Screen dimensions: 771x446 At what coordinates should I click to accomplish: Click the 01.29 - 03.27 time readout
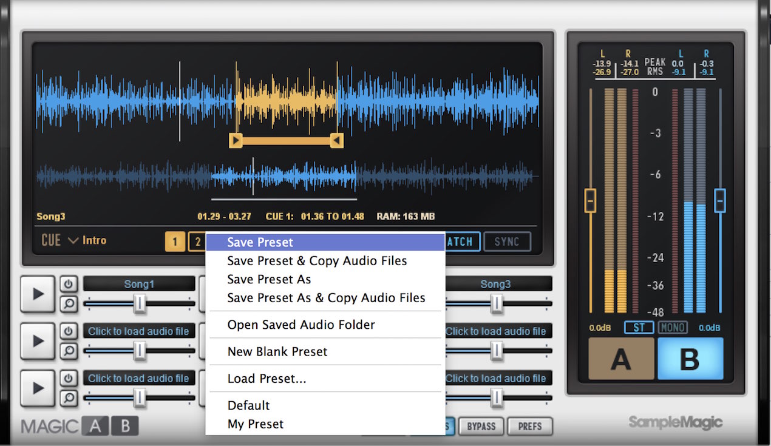coord(224,217)
